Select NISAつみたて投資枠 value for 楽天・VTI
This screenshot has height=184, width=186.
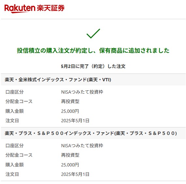pos(82,92)
